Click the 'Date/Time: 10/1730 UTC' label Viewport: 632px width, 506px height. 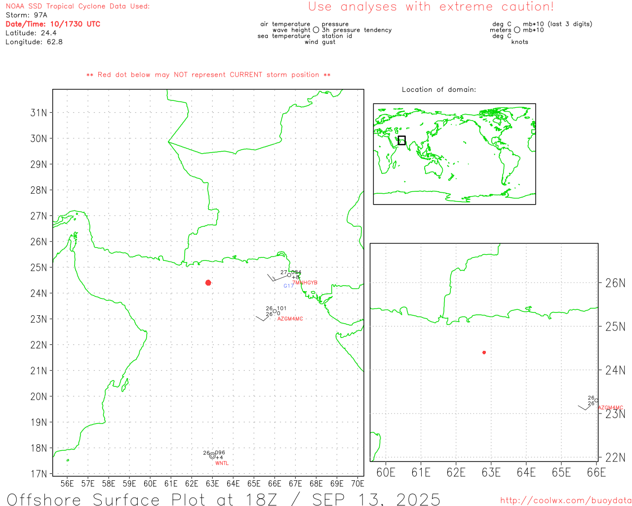pyautogui.click(x=53, y=24)
